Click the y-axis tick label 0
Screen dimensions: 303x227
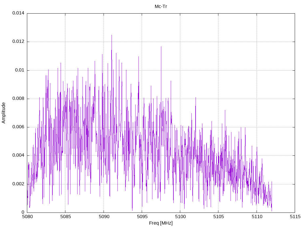(23, 212)
